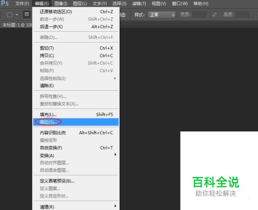Viewport: 258px width, 210px height.
Task: Click the 宽度 input field
Action: (199, 15)
